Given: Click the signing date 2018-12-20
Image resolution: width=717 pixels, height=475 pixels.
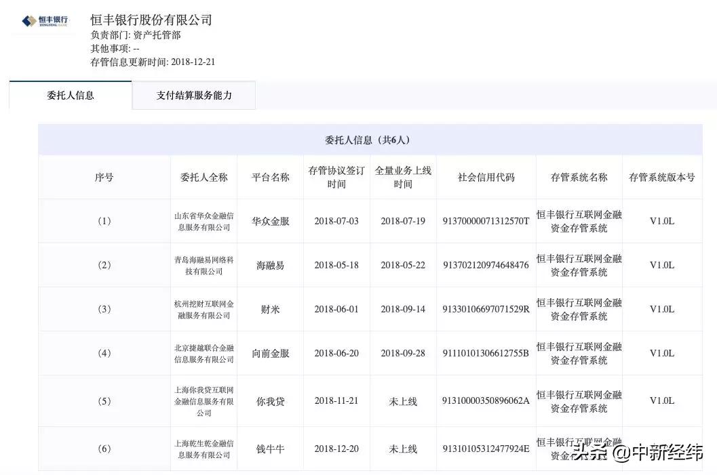Looking at the screenshot, I should [336, 449].
